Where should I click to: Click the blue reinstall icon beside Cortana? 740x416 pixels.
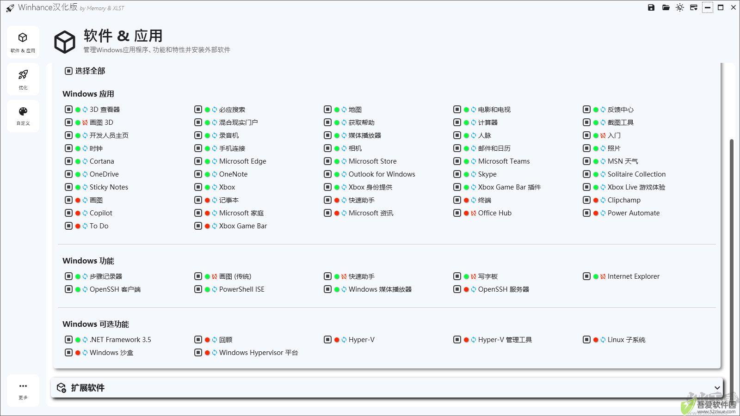point(85,161)
